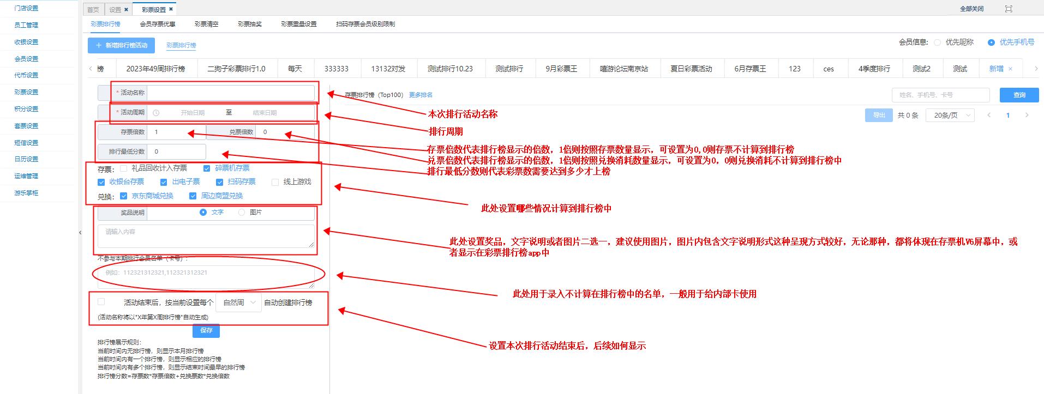Viewport: 1044px width, 394px height.
Task: Open 积分设置 in sidebar
Action: tap(26, 109)
